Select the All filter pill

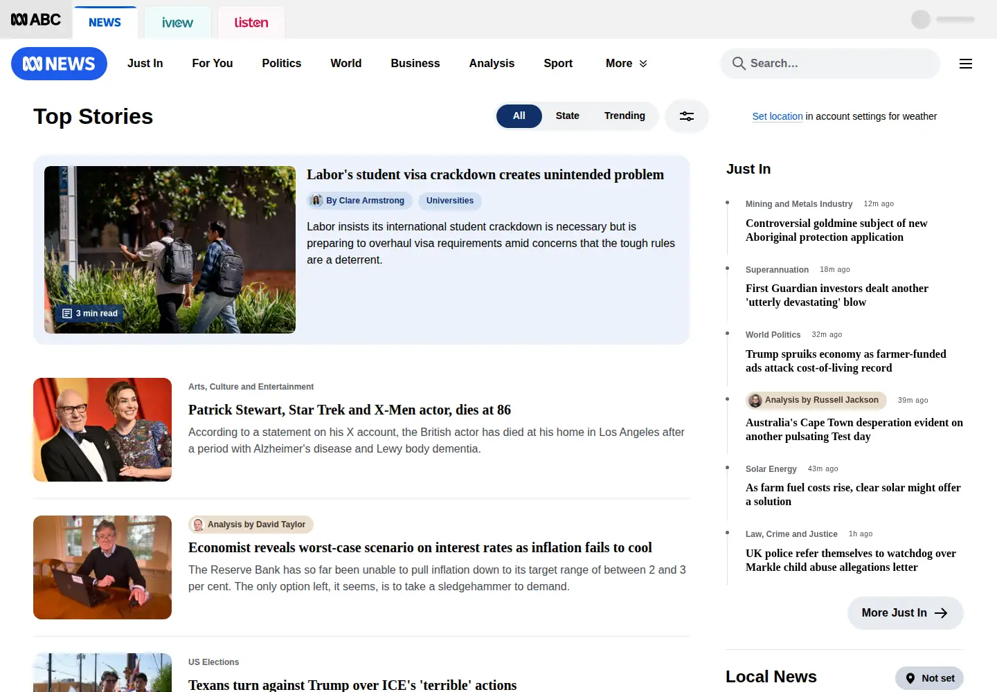519,116
